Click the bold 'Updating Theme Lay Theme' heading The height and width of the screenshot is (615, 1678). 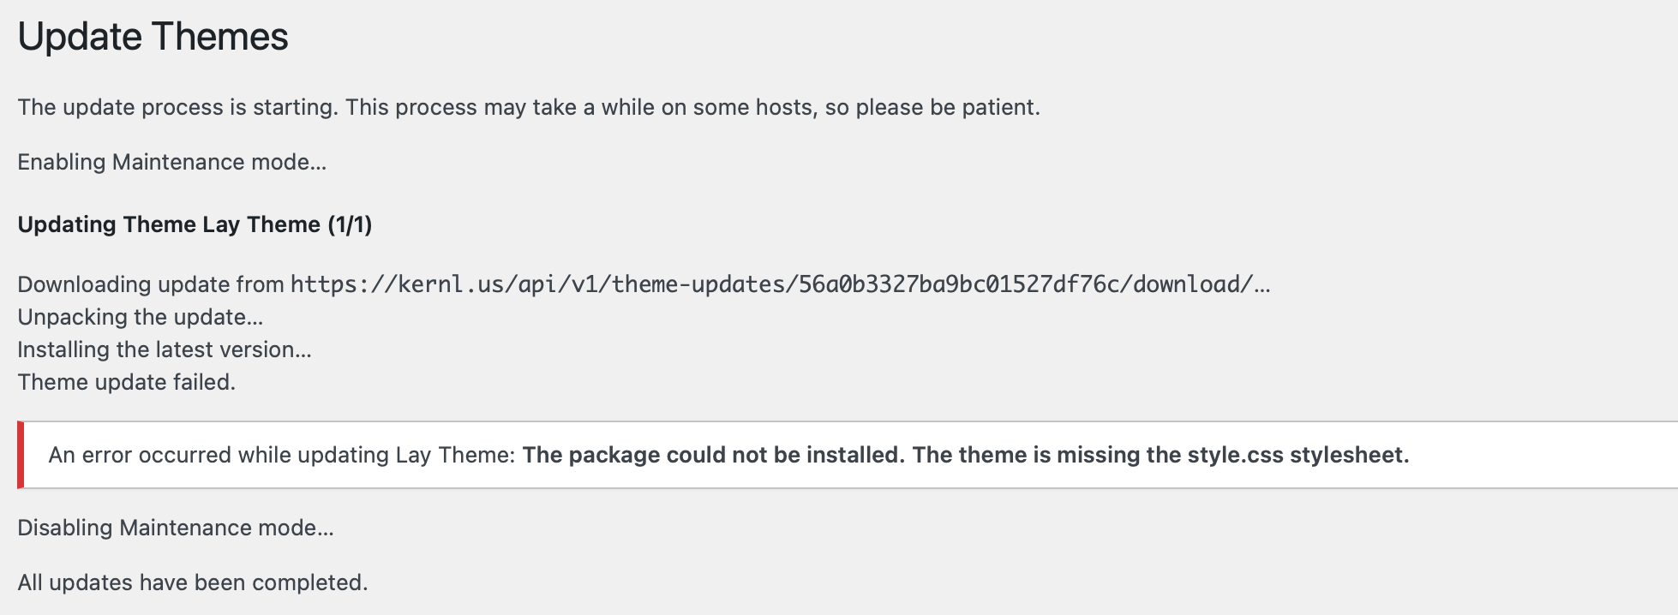(x=169, y=224)
